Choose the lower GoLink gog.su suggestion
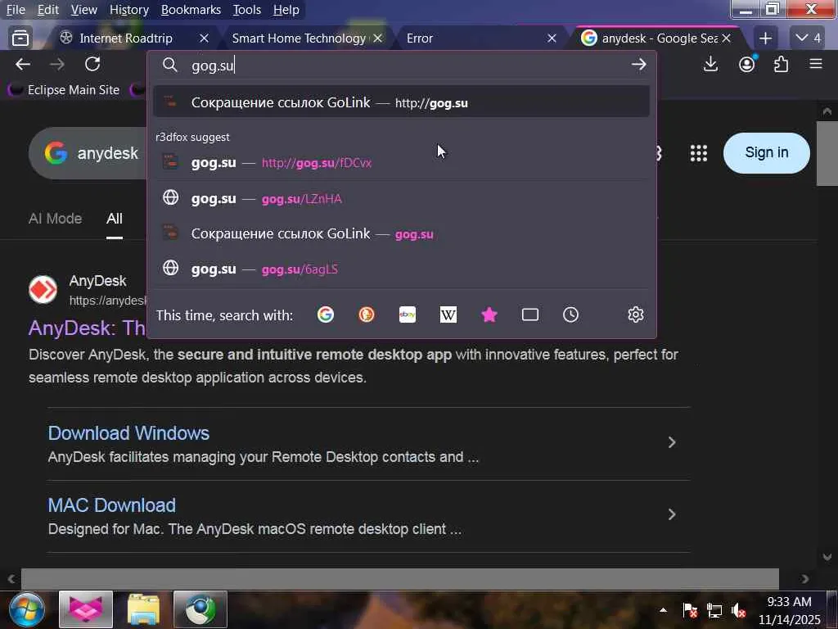838x629 pixels. pyautogui.click(x=401, y=233)
